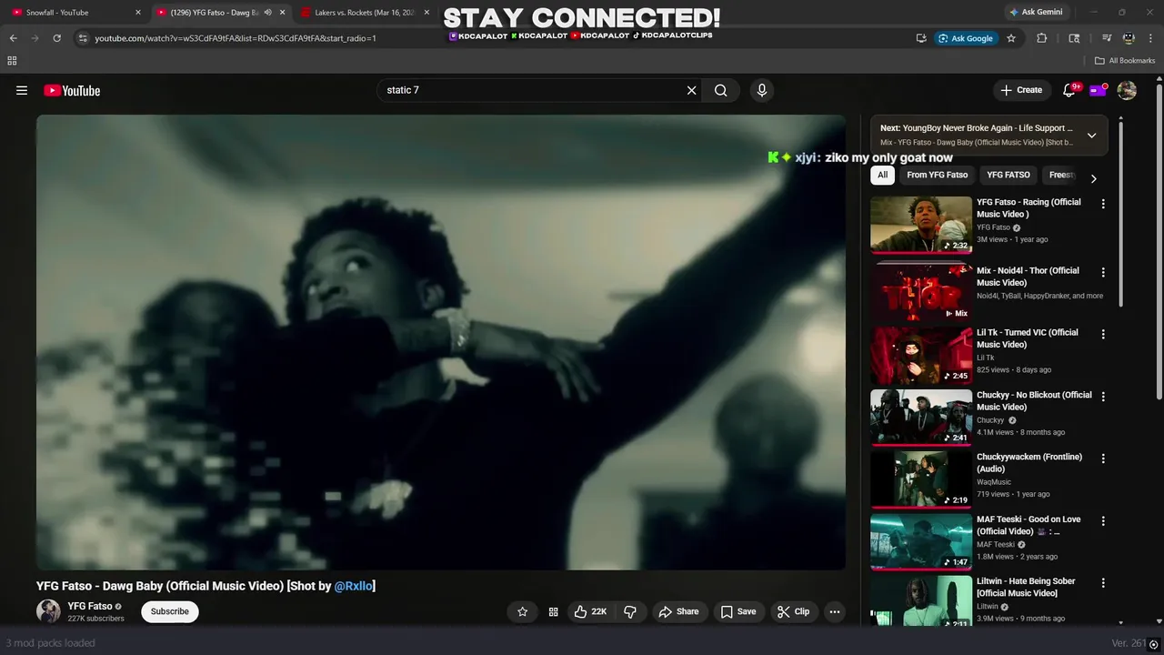
Task: Start voice search with the microphone
Action: (762, 90)
